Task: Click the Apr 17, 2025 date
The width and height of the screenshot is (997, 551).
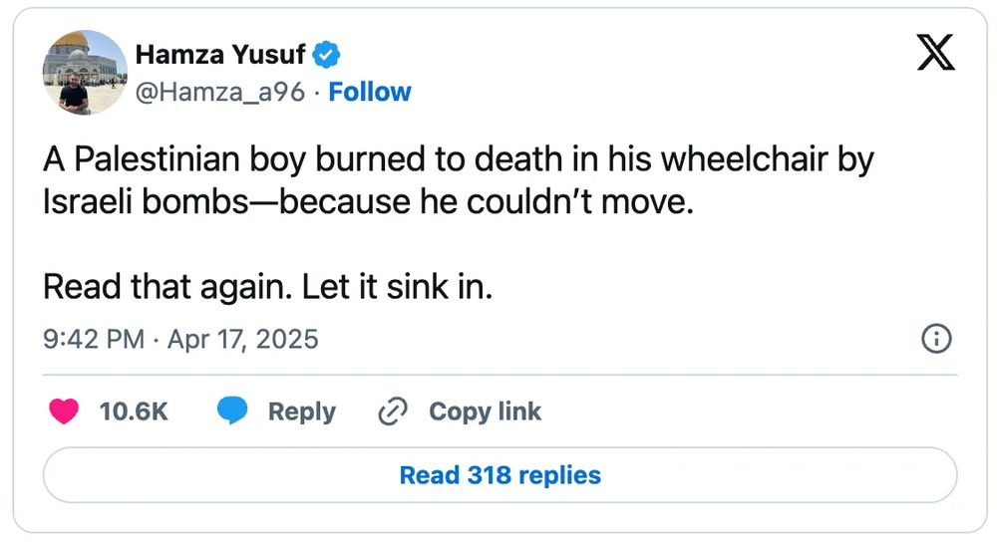Action: click(x=242, y=339)
